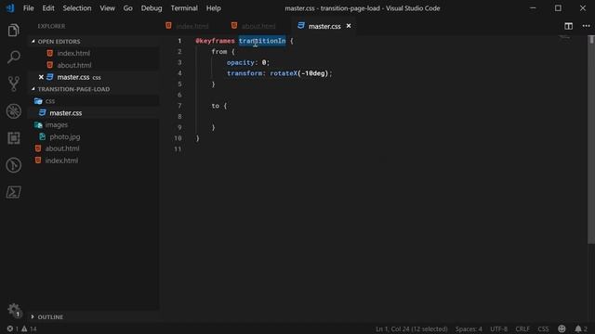
Task: Open the Manage gear icon
Action: click(14, 310)
